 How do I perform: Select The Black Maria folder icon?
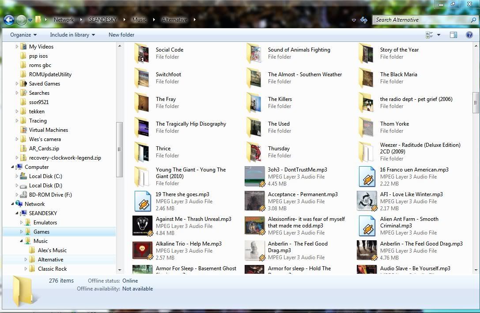pyautogui.click(x=366, y=78)
